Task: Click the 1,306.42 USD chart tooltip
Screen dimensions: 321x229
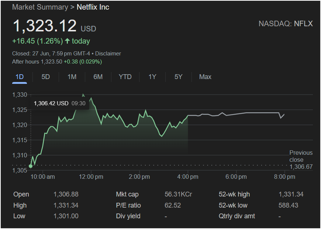Action: [x=59, y=103]
